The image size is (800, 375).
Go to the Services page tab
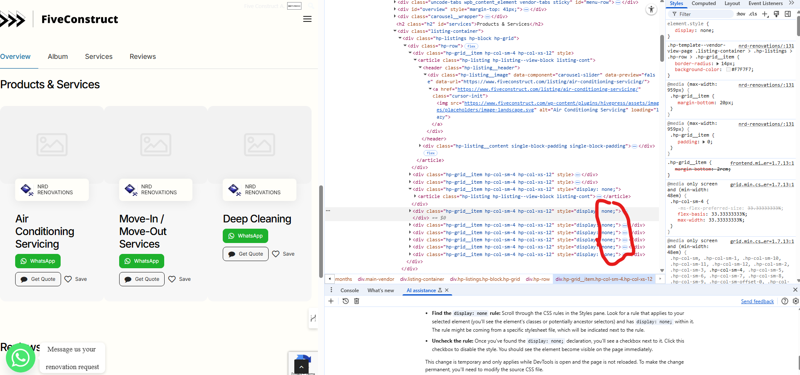click(x=99, y=56)
